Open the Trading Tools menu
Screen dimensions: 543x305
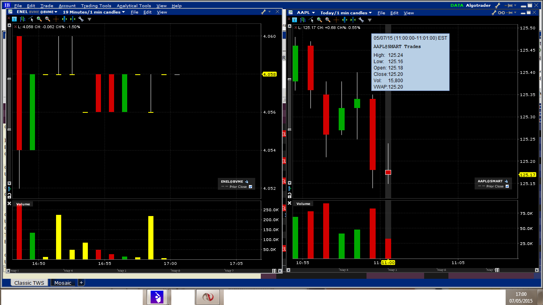coord(96,6)
